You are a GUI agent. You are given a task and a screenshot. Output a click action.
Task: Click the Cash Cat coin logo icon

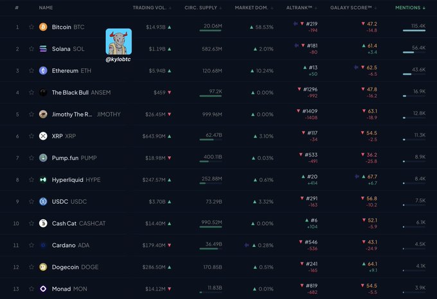pyautogui.click(x=43, y=223)
